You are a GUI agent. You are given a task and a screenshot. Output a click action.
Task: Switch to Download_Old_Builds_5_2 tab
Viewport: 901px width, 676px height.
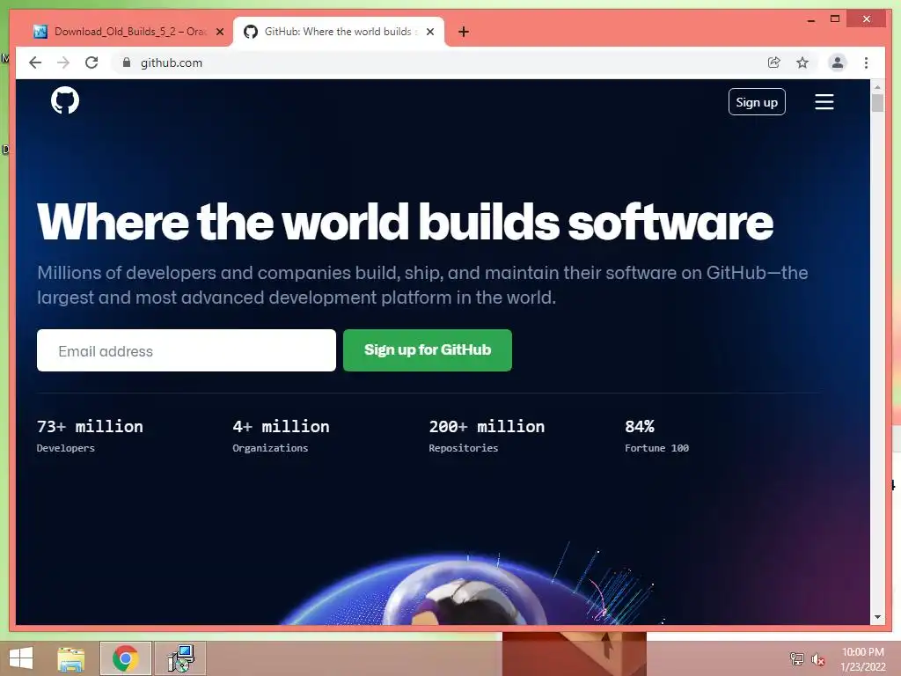coord(129,32)
